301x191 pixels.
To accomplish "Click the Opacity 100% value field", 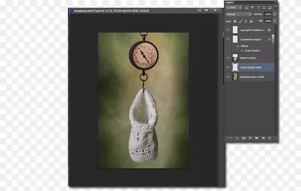I will coord(268,14).
